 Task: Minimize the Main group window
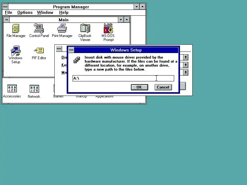pos(121,20)
